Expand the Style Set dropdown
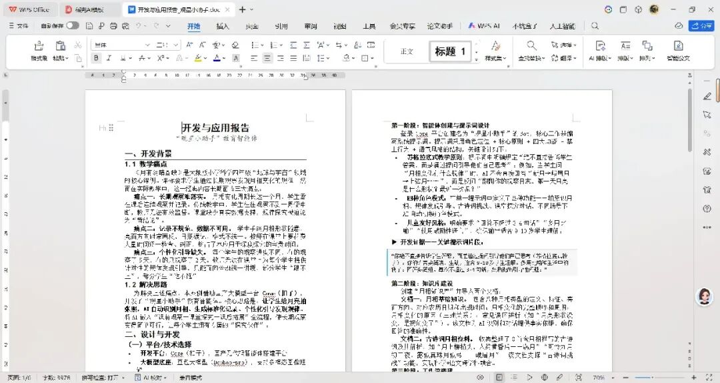Screen dimensions: 720x383 pos(495,59)
